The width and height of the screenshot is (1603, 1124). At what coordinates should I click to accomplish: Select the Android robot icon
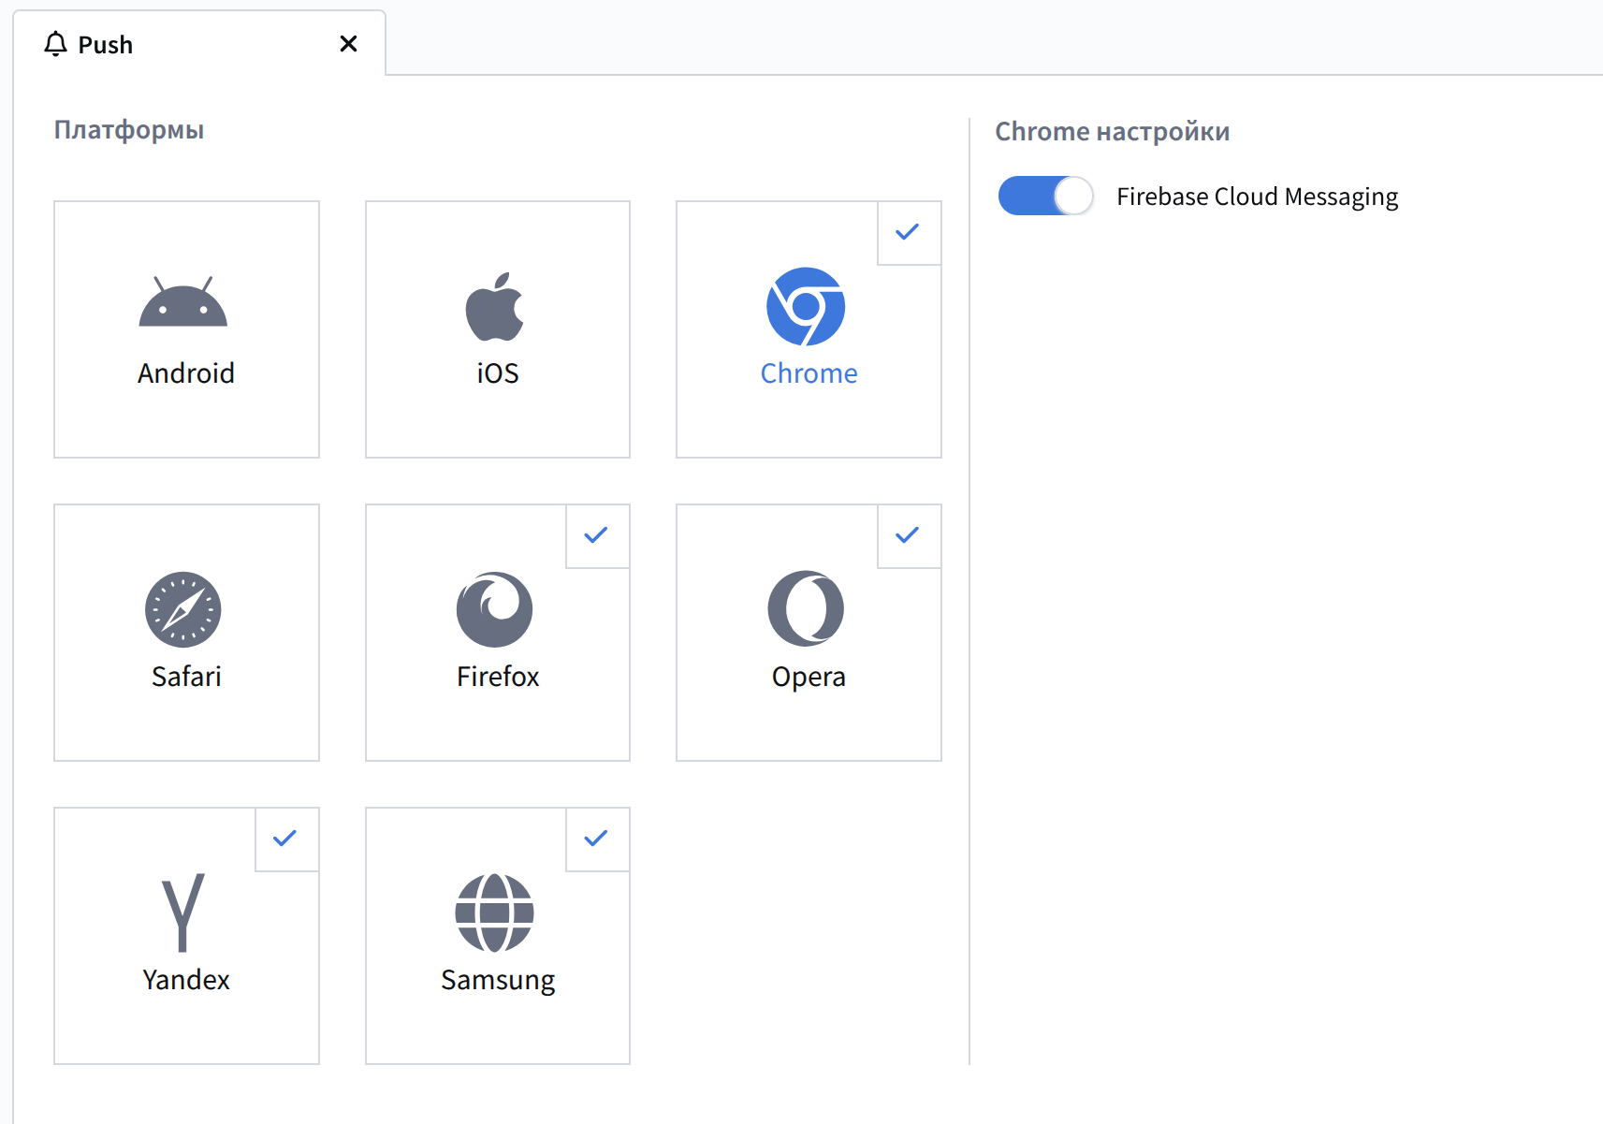point(183,301)
